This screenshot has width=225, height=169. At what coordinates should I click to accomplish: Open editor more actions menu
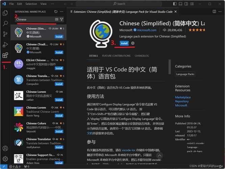(x=220, y=11)
